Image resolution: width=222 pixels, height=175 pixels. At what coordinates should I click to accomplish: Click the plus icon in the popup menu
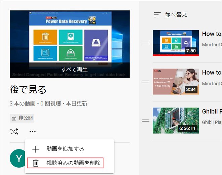[36, 149]
